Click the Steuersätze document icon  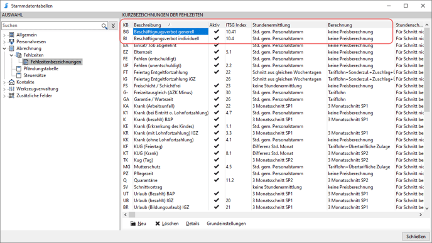(x=19, y=75)
